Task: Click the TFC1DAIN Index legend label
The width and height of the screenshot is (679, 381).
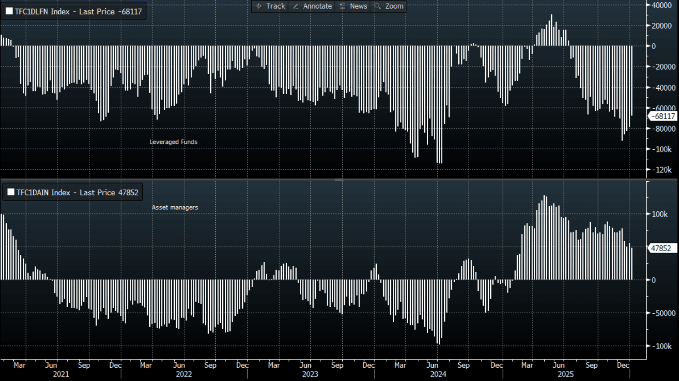Action: 77,193
